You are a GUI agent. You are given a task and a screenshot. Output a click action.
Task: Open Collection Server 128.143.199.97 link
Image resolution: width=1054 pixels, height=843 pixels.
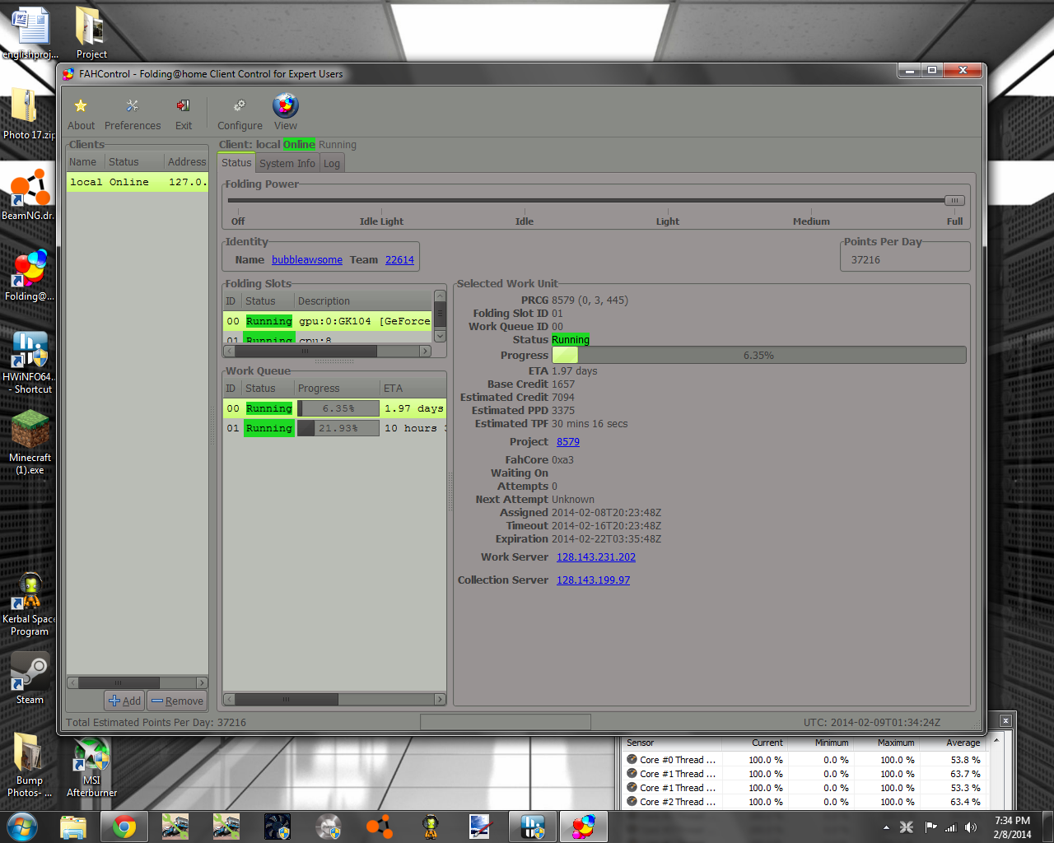tap(593, 580)
